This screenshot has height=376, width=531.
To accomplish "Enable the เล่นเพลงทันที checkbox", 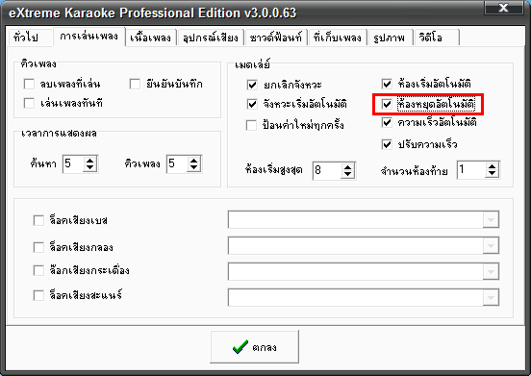I will 29,103.
